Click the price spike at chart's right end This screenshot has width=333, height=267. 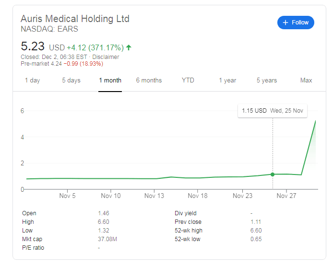[314, 123]
